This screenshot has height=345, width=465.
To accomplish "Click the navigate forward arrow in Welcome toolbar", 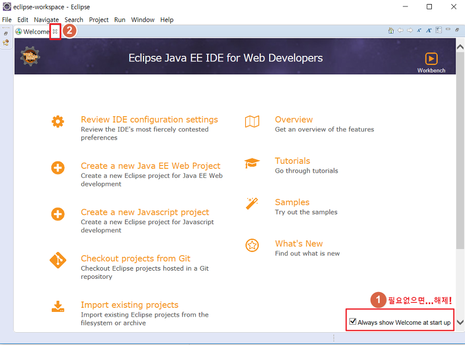I will pos(410,30).
